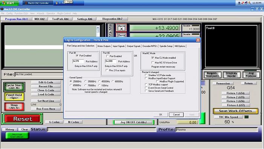
Task: Select 45000Hz kernel speed
Action: [x=99, y=81]
